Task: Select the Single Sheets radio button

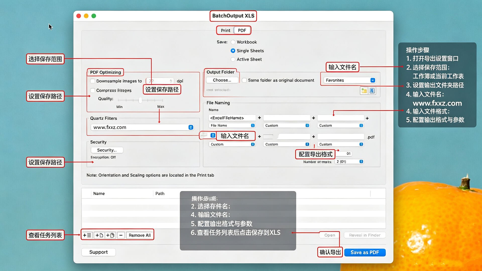Action: click(233, 50)
